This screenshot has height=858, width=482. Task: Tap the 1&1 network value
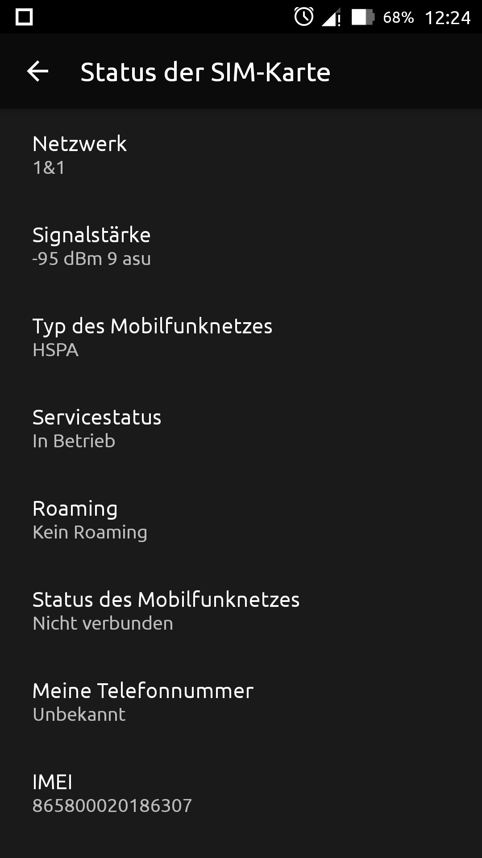tap(49, 168)
